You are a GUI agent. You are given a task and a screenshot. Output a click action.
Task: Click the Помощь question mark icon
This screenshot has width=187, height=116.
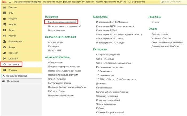[5, 70]
